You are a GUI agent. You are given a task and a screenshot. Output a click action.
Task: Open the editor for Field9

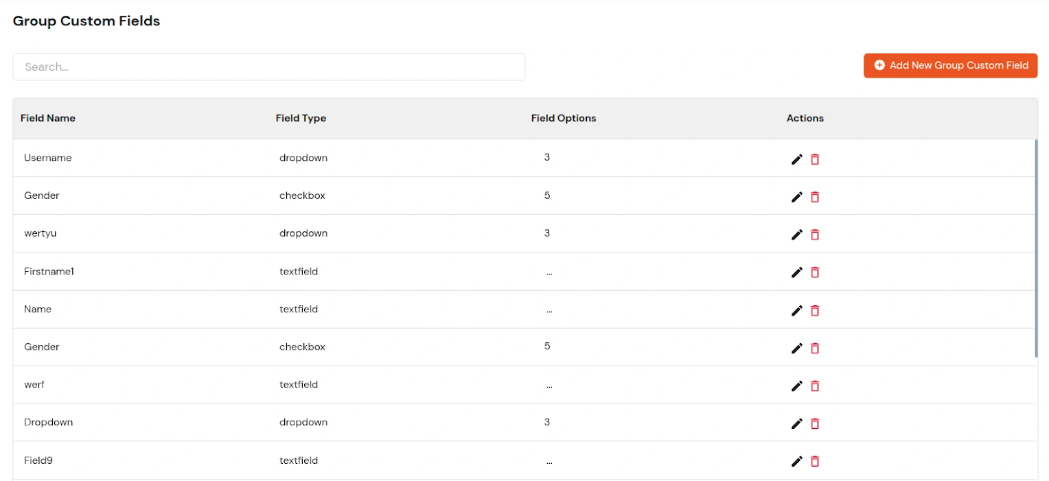coord(796,461)
